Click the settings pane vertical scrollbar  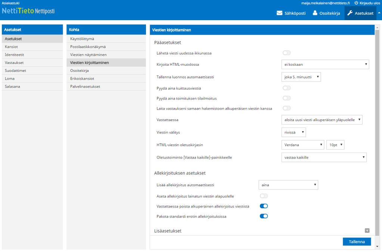(x=378, y=133)
